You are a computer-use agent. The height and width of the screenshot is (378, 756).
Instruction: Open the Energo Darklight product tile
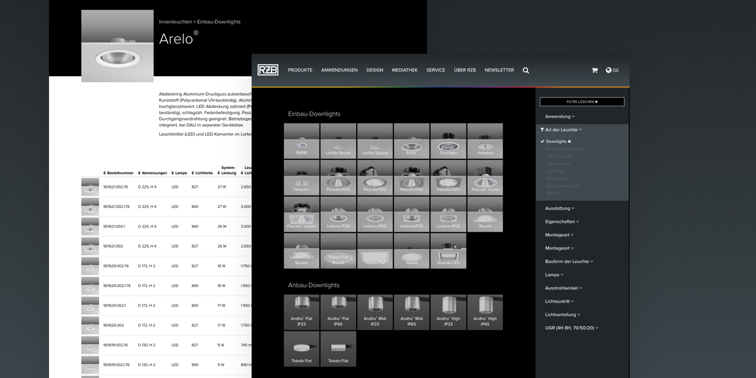click(448, 141)
